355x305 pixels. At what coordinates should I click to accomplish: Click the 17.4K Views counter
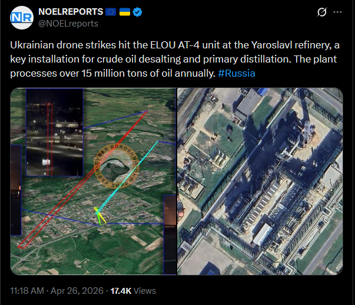pyautogui.click(x=133, y=291)
